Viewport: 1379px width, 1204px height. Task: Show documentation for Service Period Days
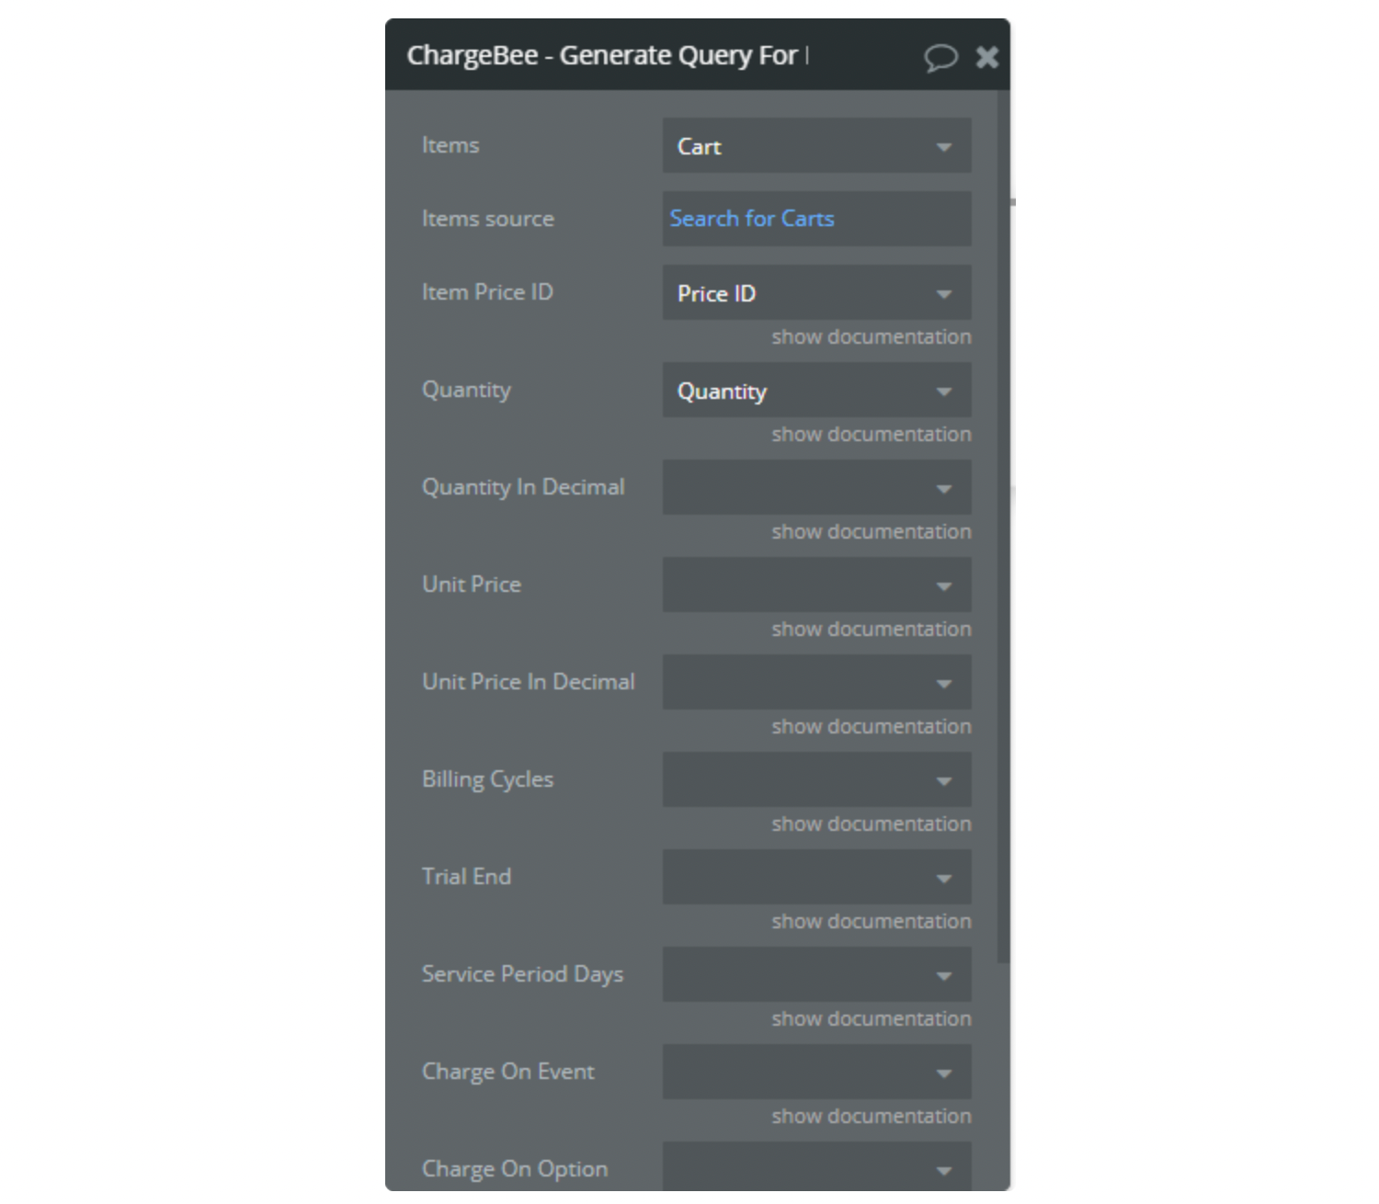click(871, 1019)
